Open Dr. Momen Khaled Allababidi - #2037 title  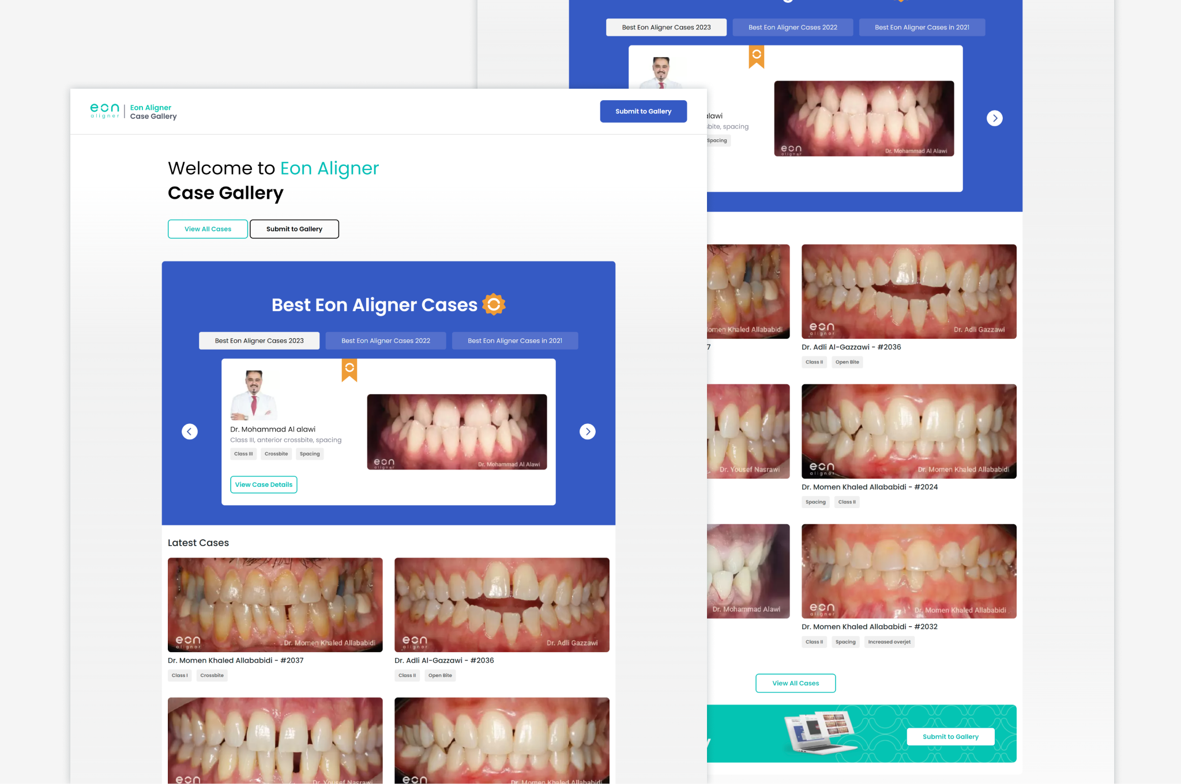pos(235,660)
